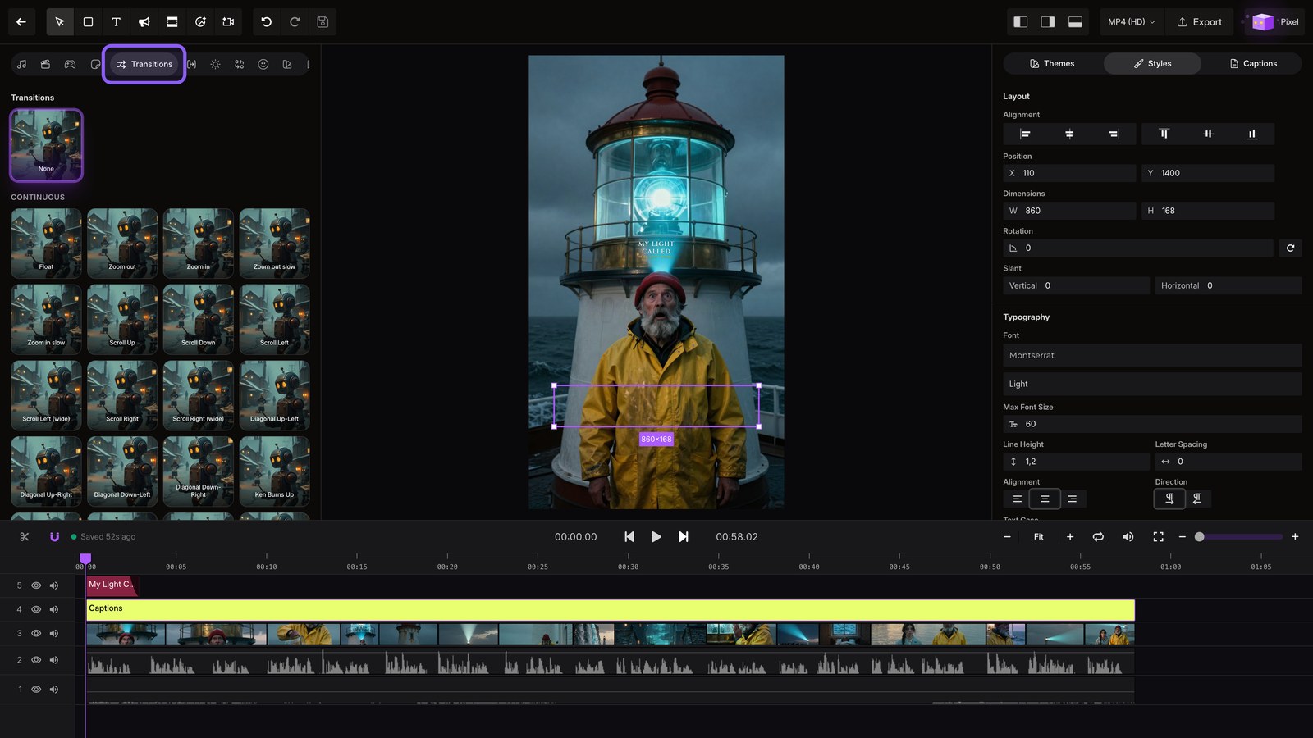1313x738 pixels.
Task: Click the scissors split tool
Action: click(x=25, y=537)
